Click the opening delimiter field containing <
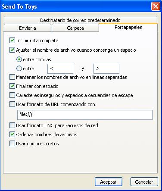 (60, 69)
